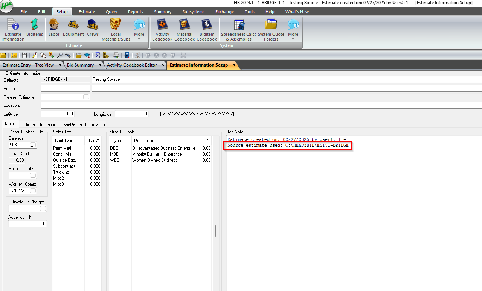Switch to Optional Information tab
The width and height of the screenshot is (482, 291).
pos(38,124)
